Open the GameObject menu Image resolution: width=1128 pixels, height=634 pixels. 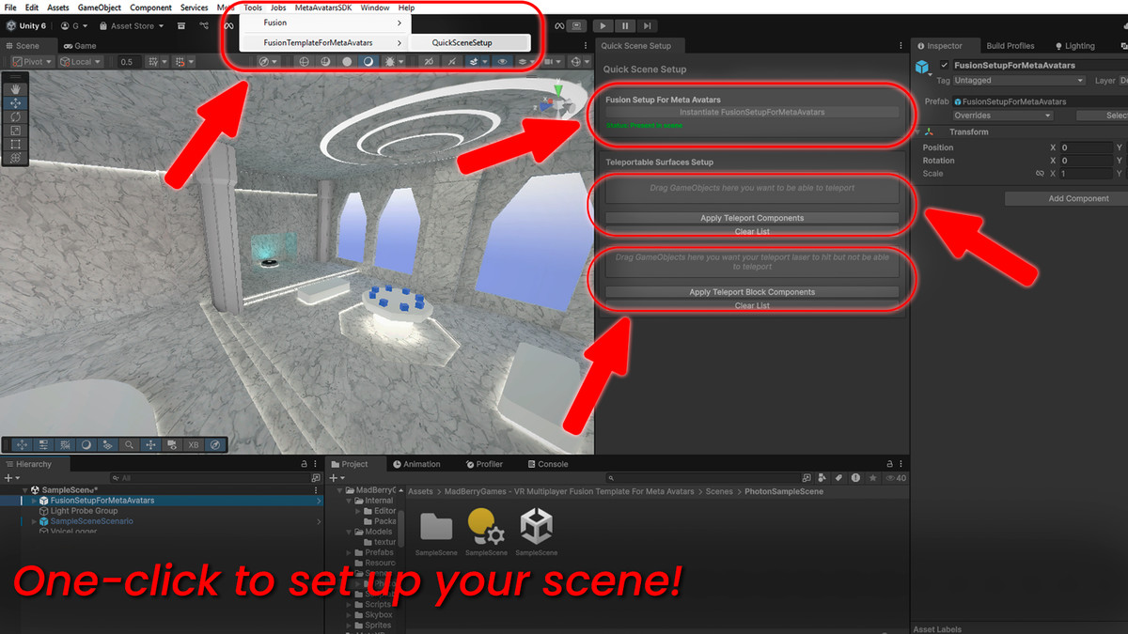[x=100, y=8]
